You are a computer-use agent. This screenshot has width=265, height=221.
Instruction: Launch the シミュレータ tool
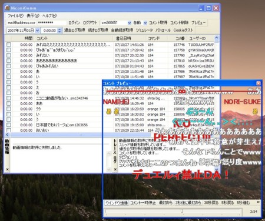click(x=144, y=30)
